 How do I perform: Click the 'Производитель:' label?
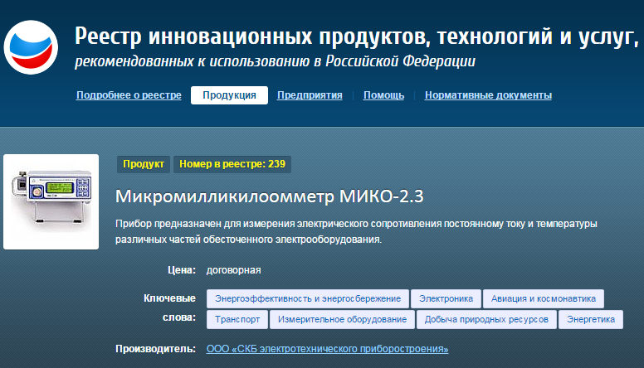tap(155, 349)
